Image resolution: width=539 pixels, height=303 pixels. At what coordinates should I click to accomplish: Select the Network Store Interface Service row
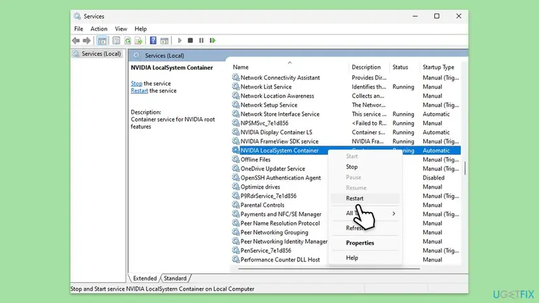coord(346,114)
